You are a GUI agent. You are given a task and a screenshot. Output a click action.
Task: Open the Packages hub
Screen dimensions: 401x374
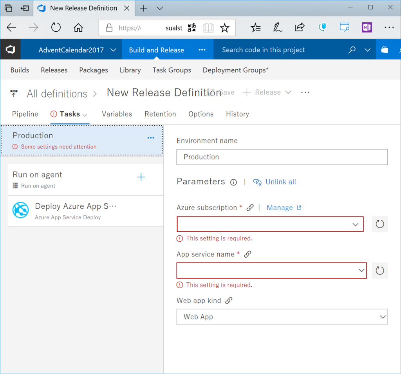(x=94, y=70)
